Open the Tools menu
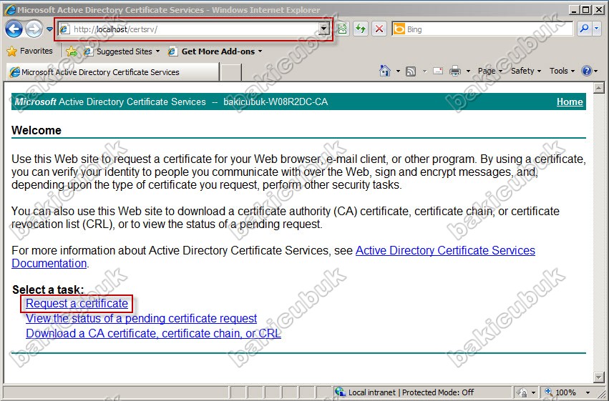The width and height of the screenshot is (609, 401). click(562, 71)
